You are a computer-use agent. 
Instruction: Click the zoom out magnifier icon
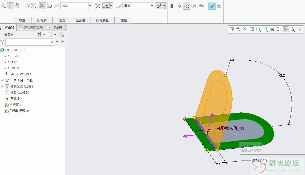(x=245, y=29)
